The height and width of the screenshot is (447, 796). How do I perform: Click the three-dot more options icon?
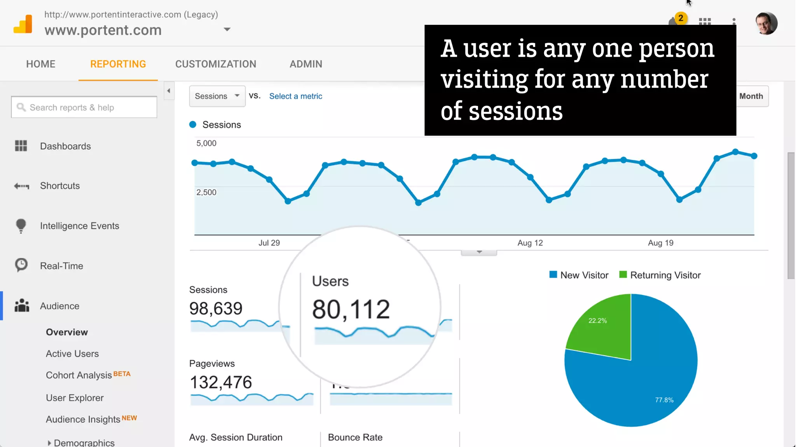tap(734, 21)
